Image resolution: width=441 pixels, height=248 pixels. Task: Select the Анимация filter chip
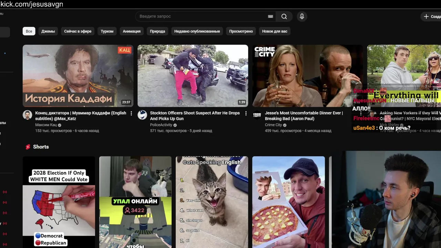(132, 31)
